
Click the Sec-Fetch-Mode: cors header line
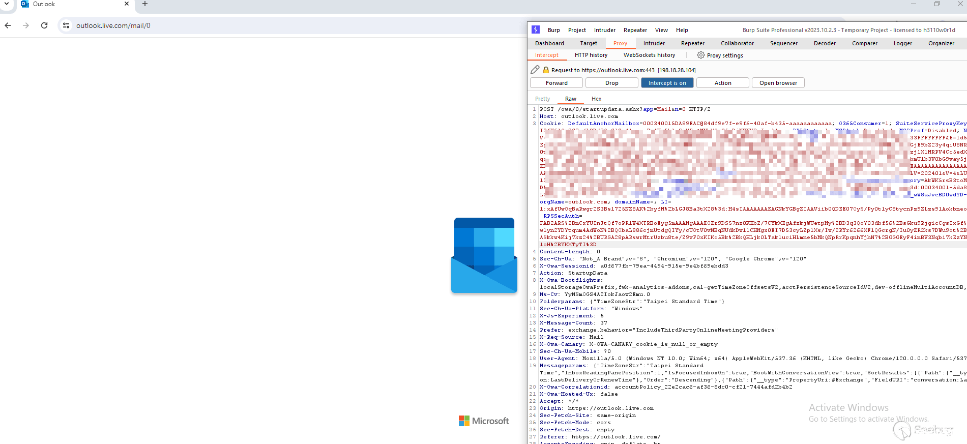575,423
